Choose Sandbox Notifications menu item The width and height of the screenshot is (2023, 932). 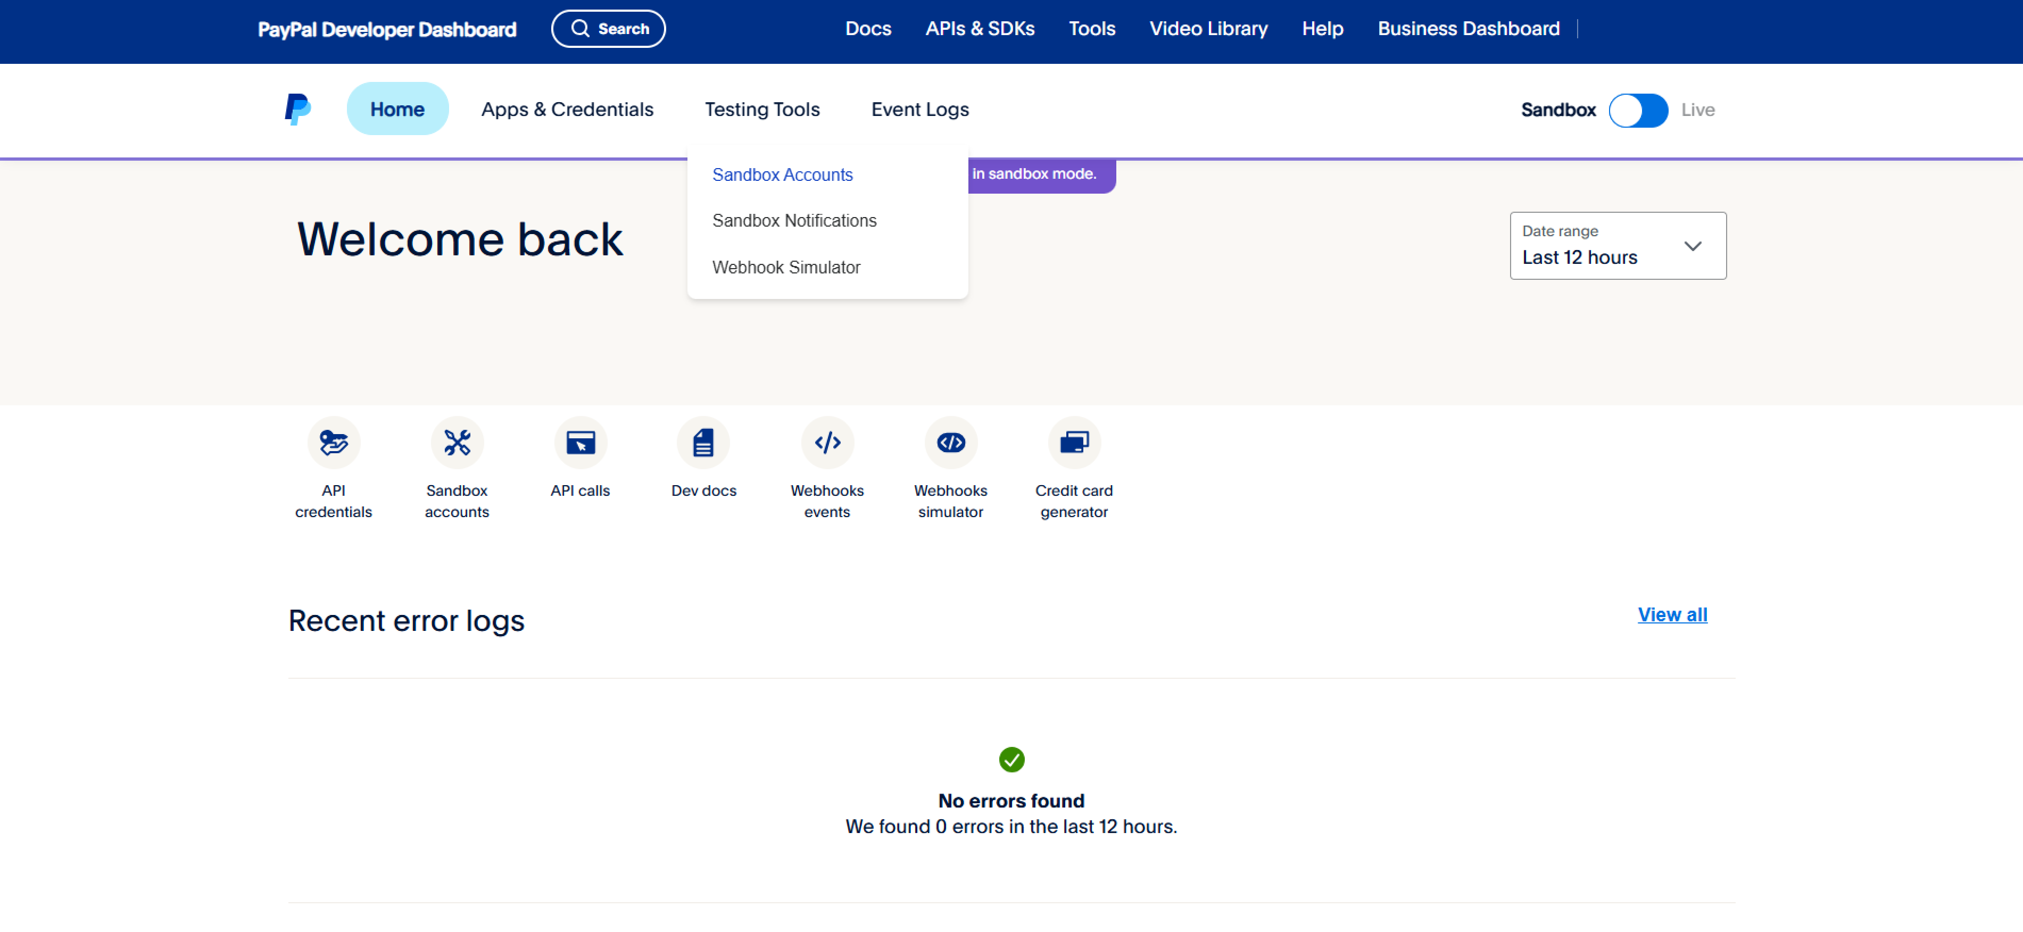[x=794, y=221]
